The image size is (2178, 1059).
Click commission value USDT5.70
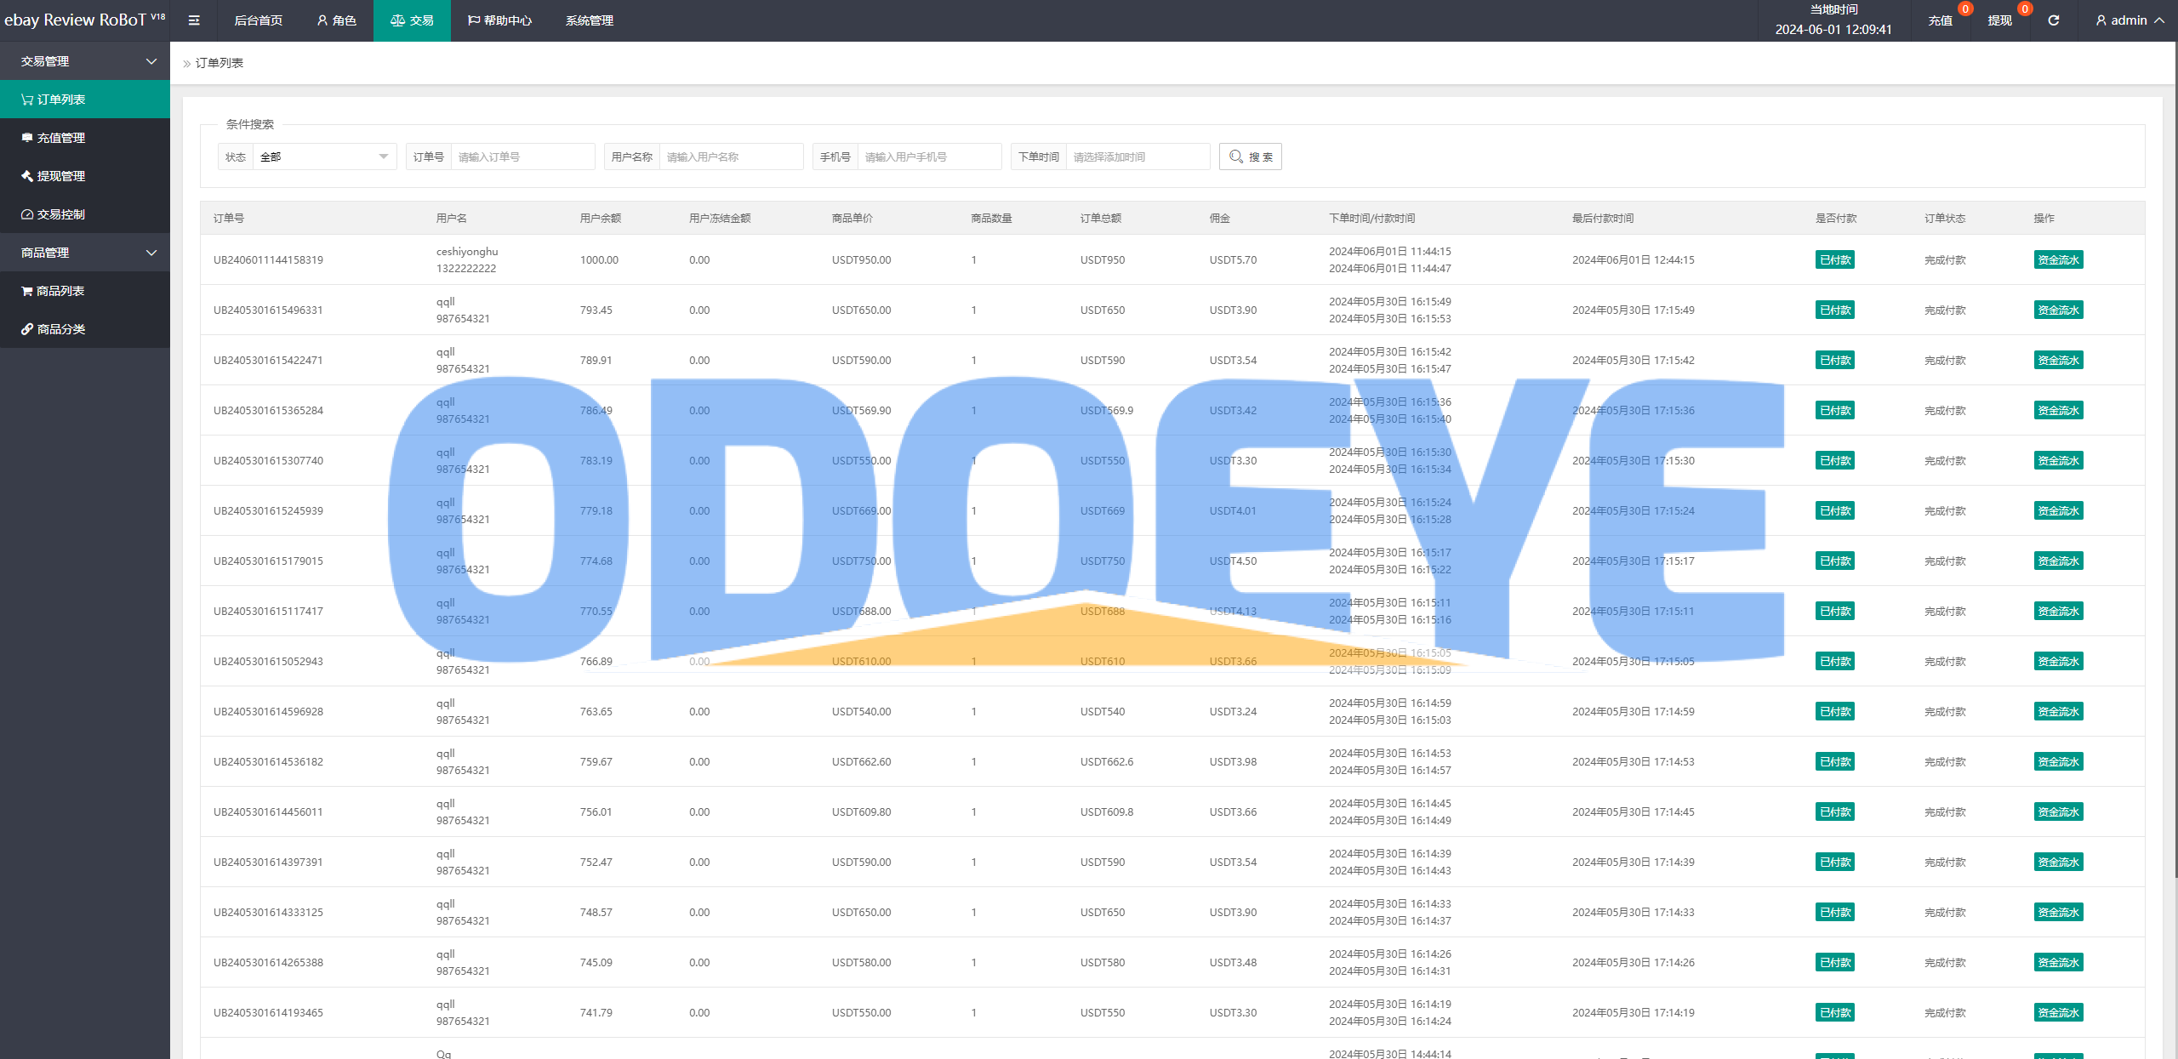pos(1233,259)
